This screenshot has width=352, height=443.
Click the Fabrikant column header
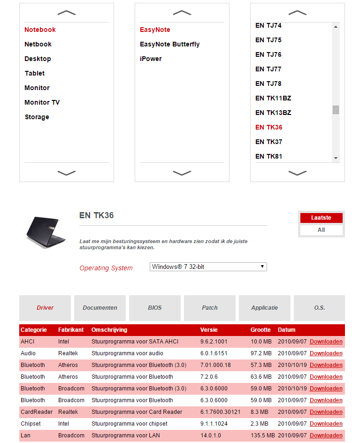point(71,330)
